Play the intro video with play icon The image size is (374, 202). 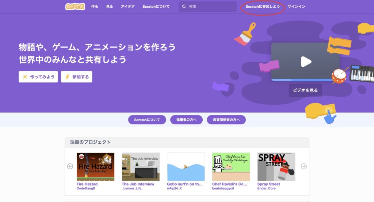[306, 62]
